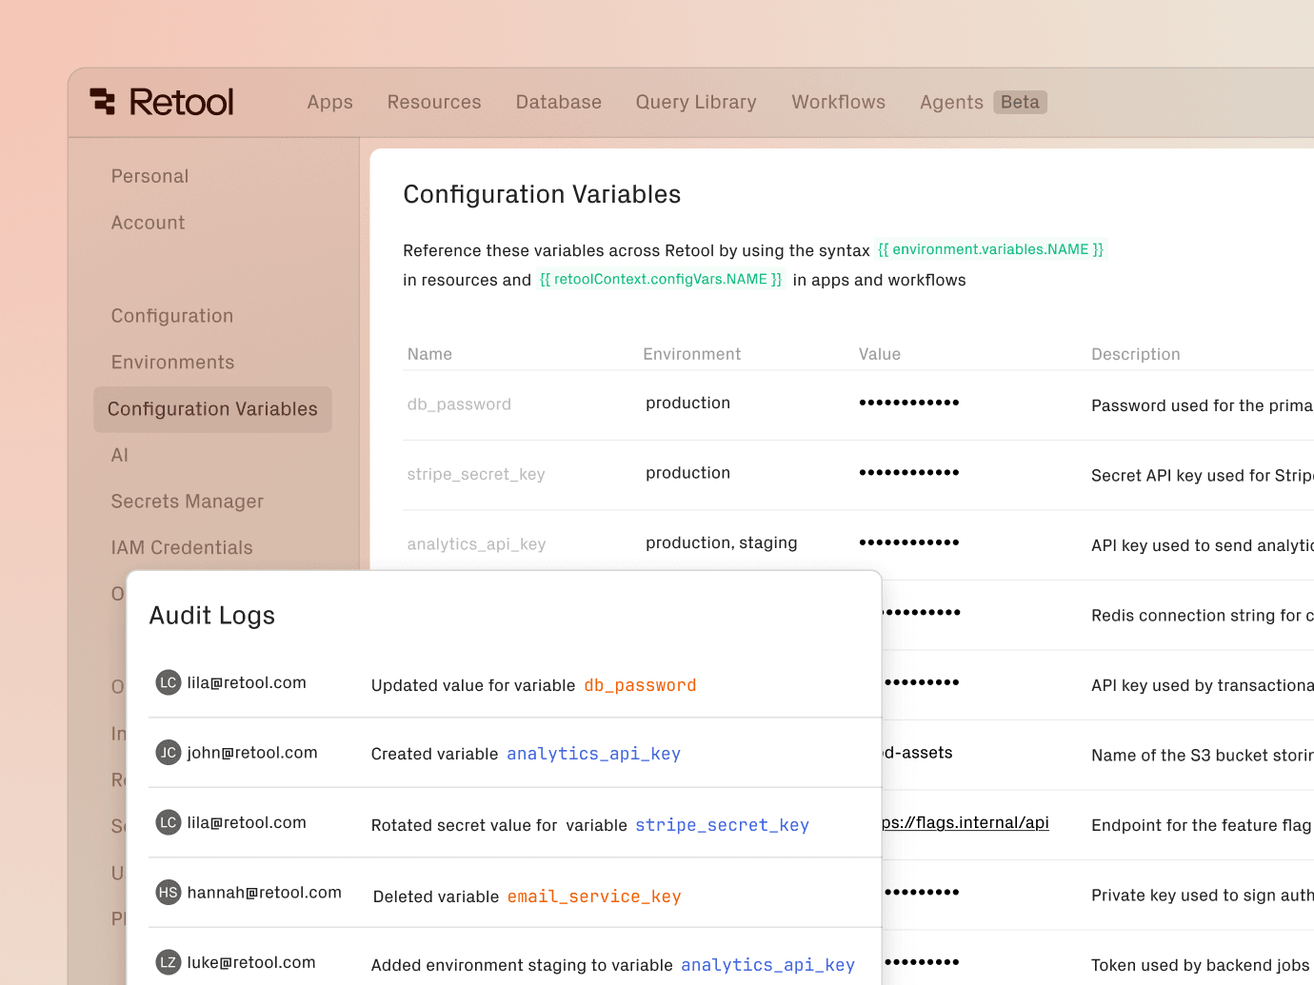Screen dimensions: 1314x985
Task: Open Query Library in top navigation
Action: (696, 102)
